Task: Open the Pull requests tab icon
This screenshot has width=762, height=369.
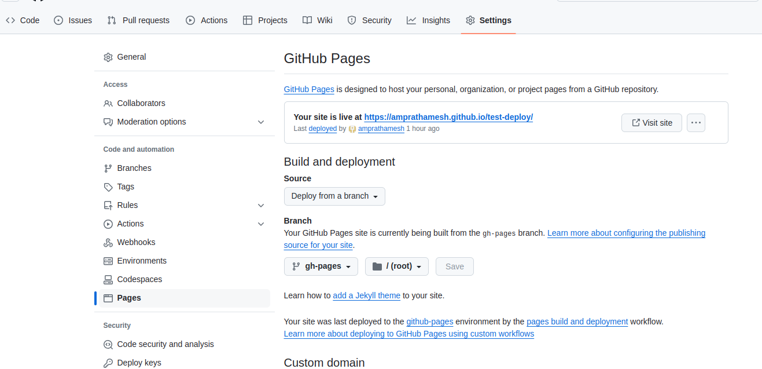Action: pos(111,20)
